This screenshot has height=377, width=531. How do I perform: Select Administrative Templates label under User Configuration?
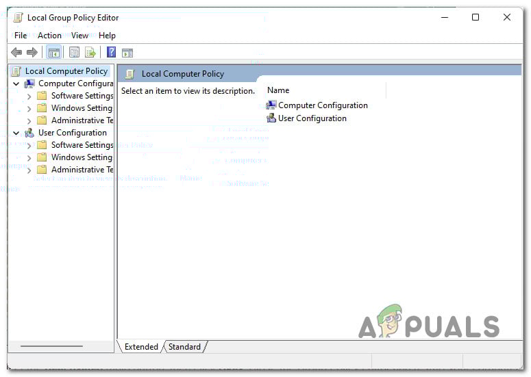point(82,170)
